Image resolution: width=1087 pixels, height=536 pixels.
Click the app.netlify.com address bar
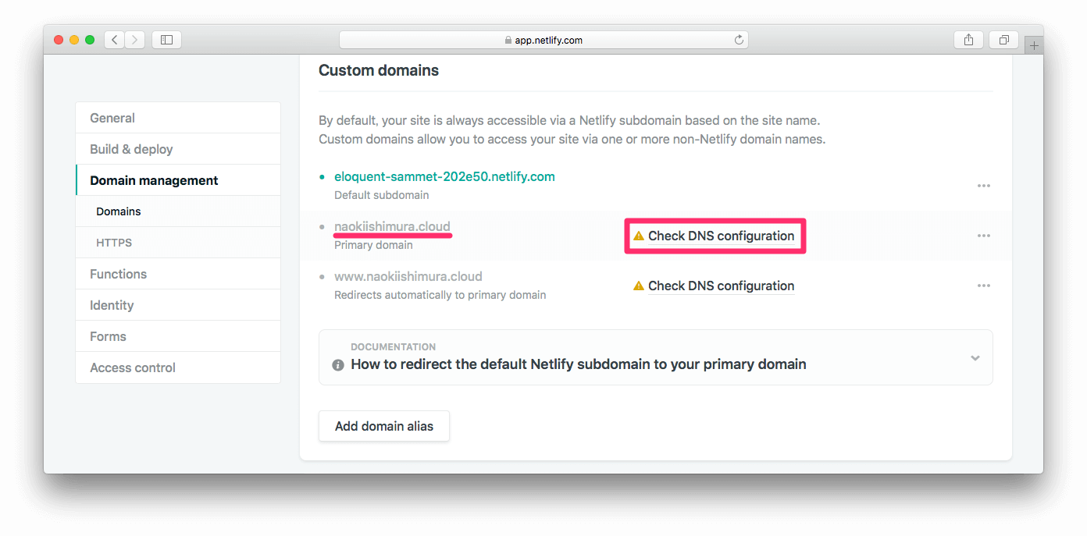[543, 40]
